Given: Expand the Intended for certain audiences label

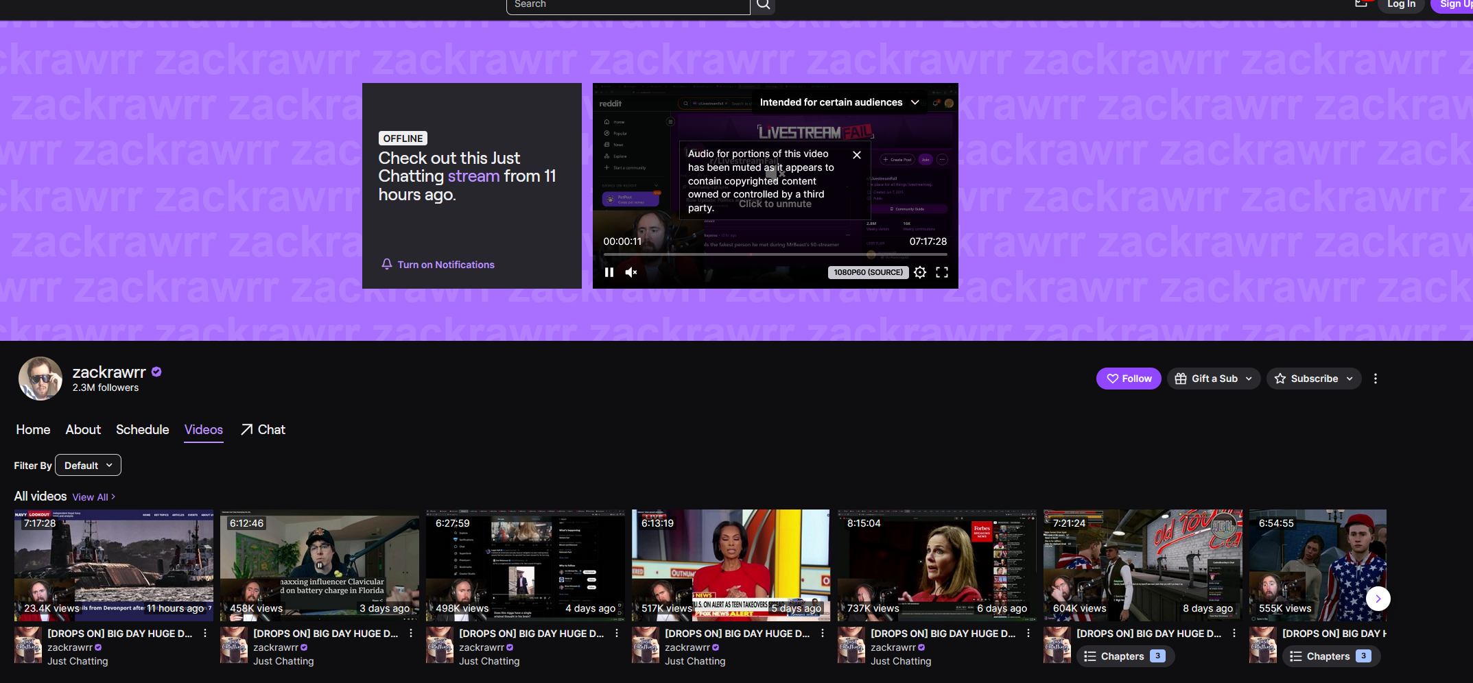Looking at the screenshot, I should [x=839, y=102].
